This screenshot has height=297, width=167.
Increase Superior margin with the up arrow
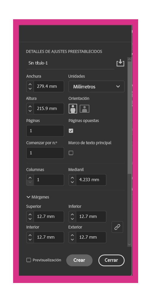(30, 214)
